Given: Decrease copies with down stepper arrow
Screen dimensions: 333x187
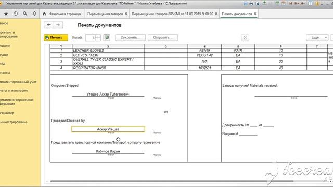Looking at the screenshot, I should pos(98,39).
